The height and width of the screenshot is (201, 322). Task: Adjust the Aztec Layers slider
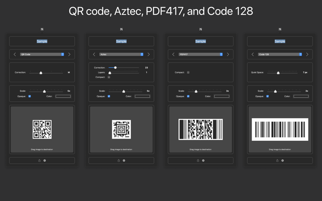tap(124, 72)
